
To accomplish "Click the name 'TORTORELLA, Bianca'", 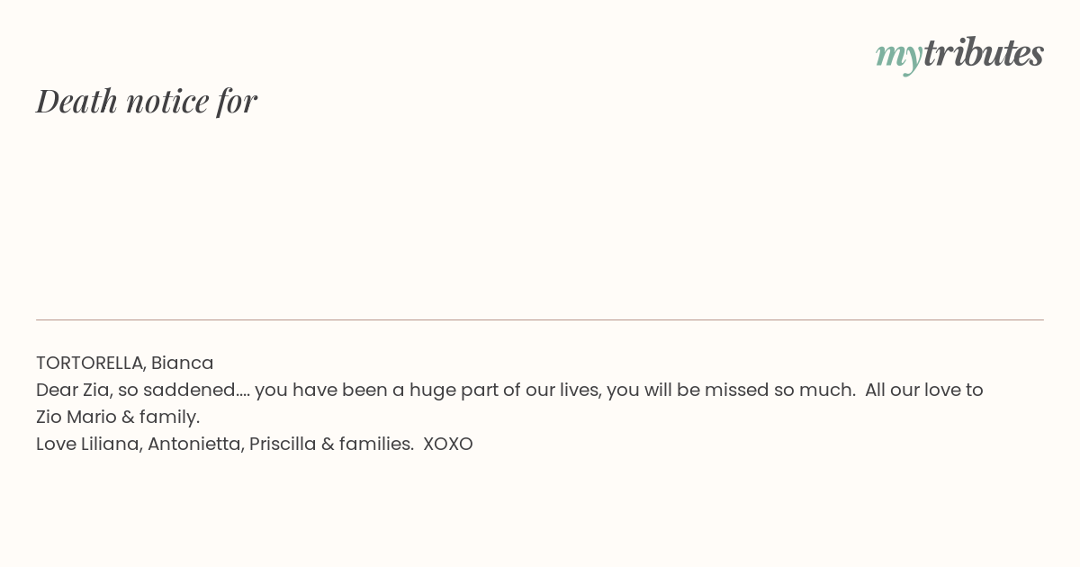I will [x=125, y=363].
